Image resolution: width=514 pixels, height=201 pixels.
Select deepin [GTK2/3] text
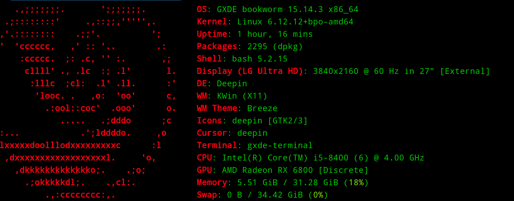pyautogui.click(x=270, y=121)
